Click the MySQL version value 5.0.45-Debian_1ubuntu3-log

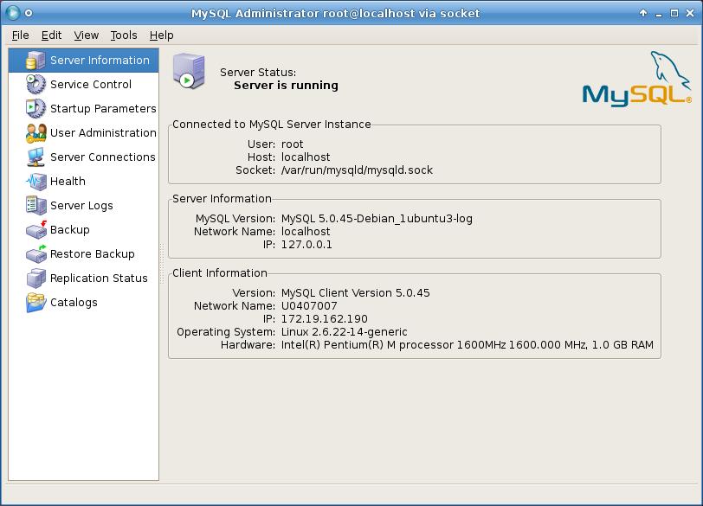pos(377,219)
